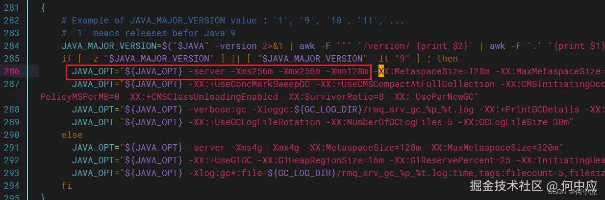Click '-server' on line 286

[x=206, y=71]
